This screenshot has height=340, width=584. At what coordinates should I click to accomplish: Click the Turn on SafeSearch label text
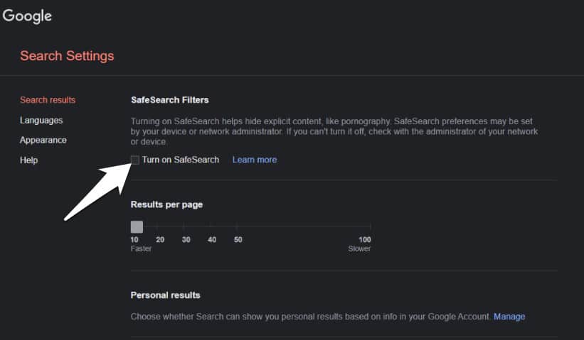181,160
